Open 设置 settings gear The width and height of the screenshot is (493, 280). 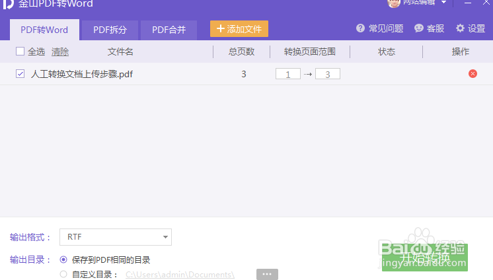tap(471, 28)
